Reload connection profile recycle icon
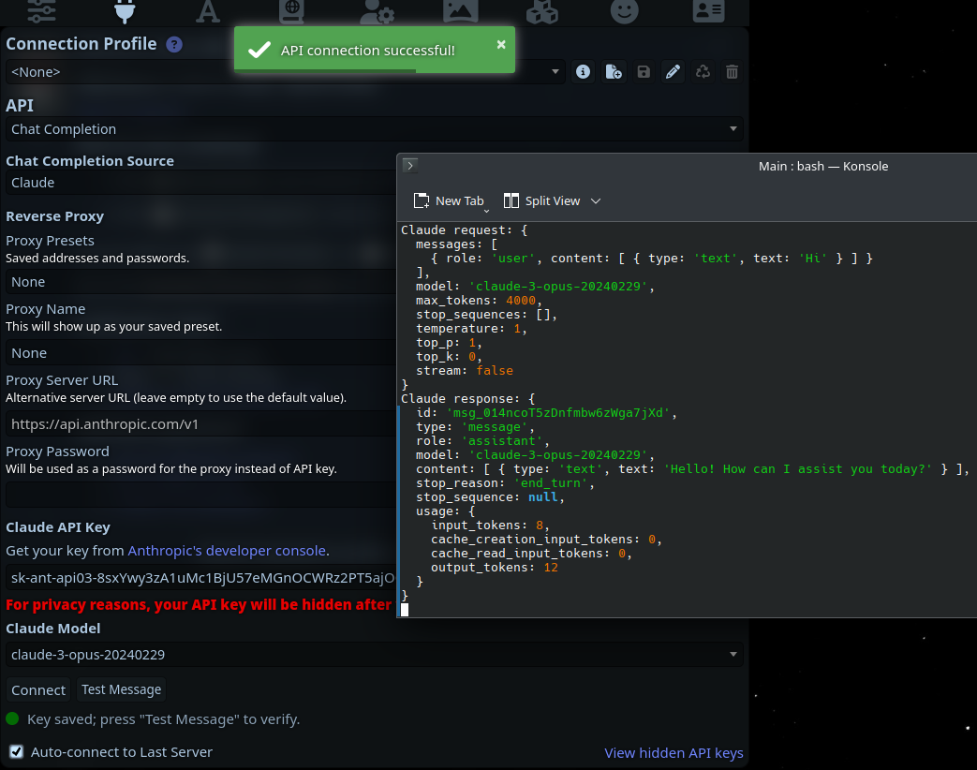Viewport: 977px width, 770px height. point(703,71)
